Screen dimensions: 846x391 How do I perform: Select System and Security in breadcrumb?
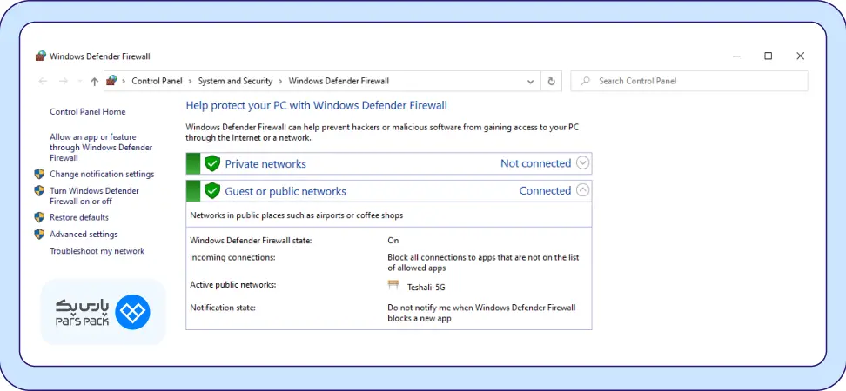pyautogui.click(x=235, y=81)
